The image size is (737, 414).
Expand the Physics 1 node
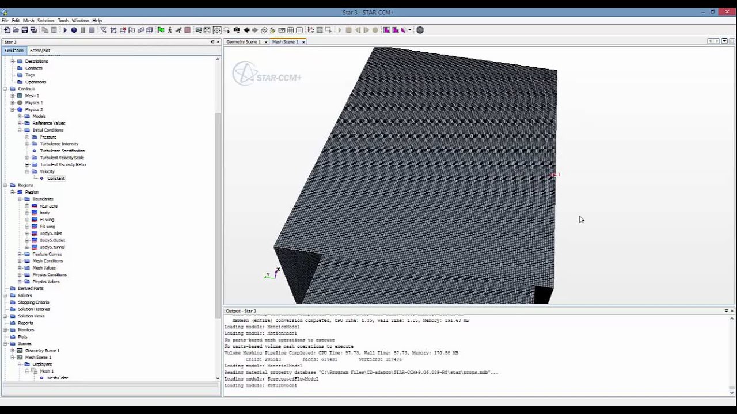coord(12,102)
